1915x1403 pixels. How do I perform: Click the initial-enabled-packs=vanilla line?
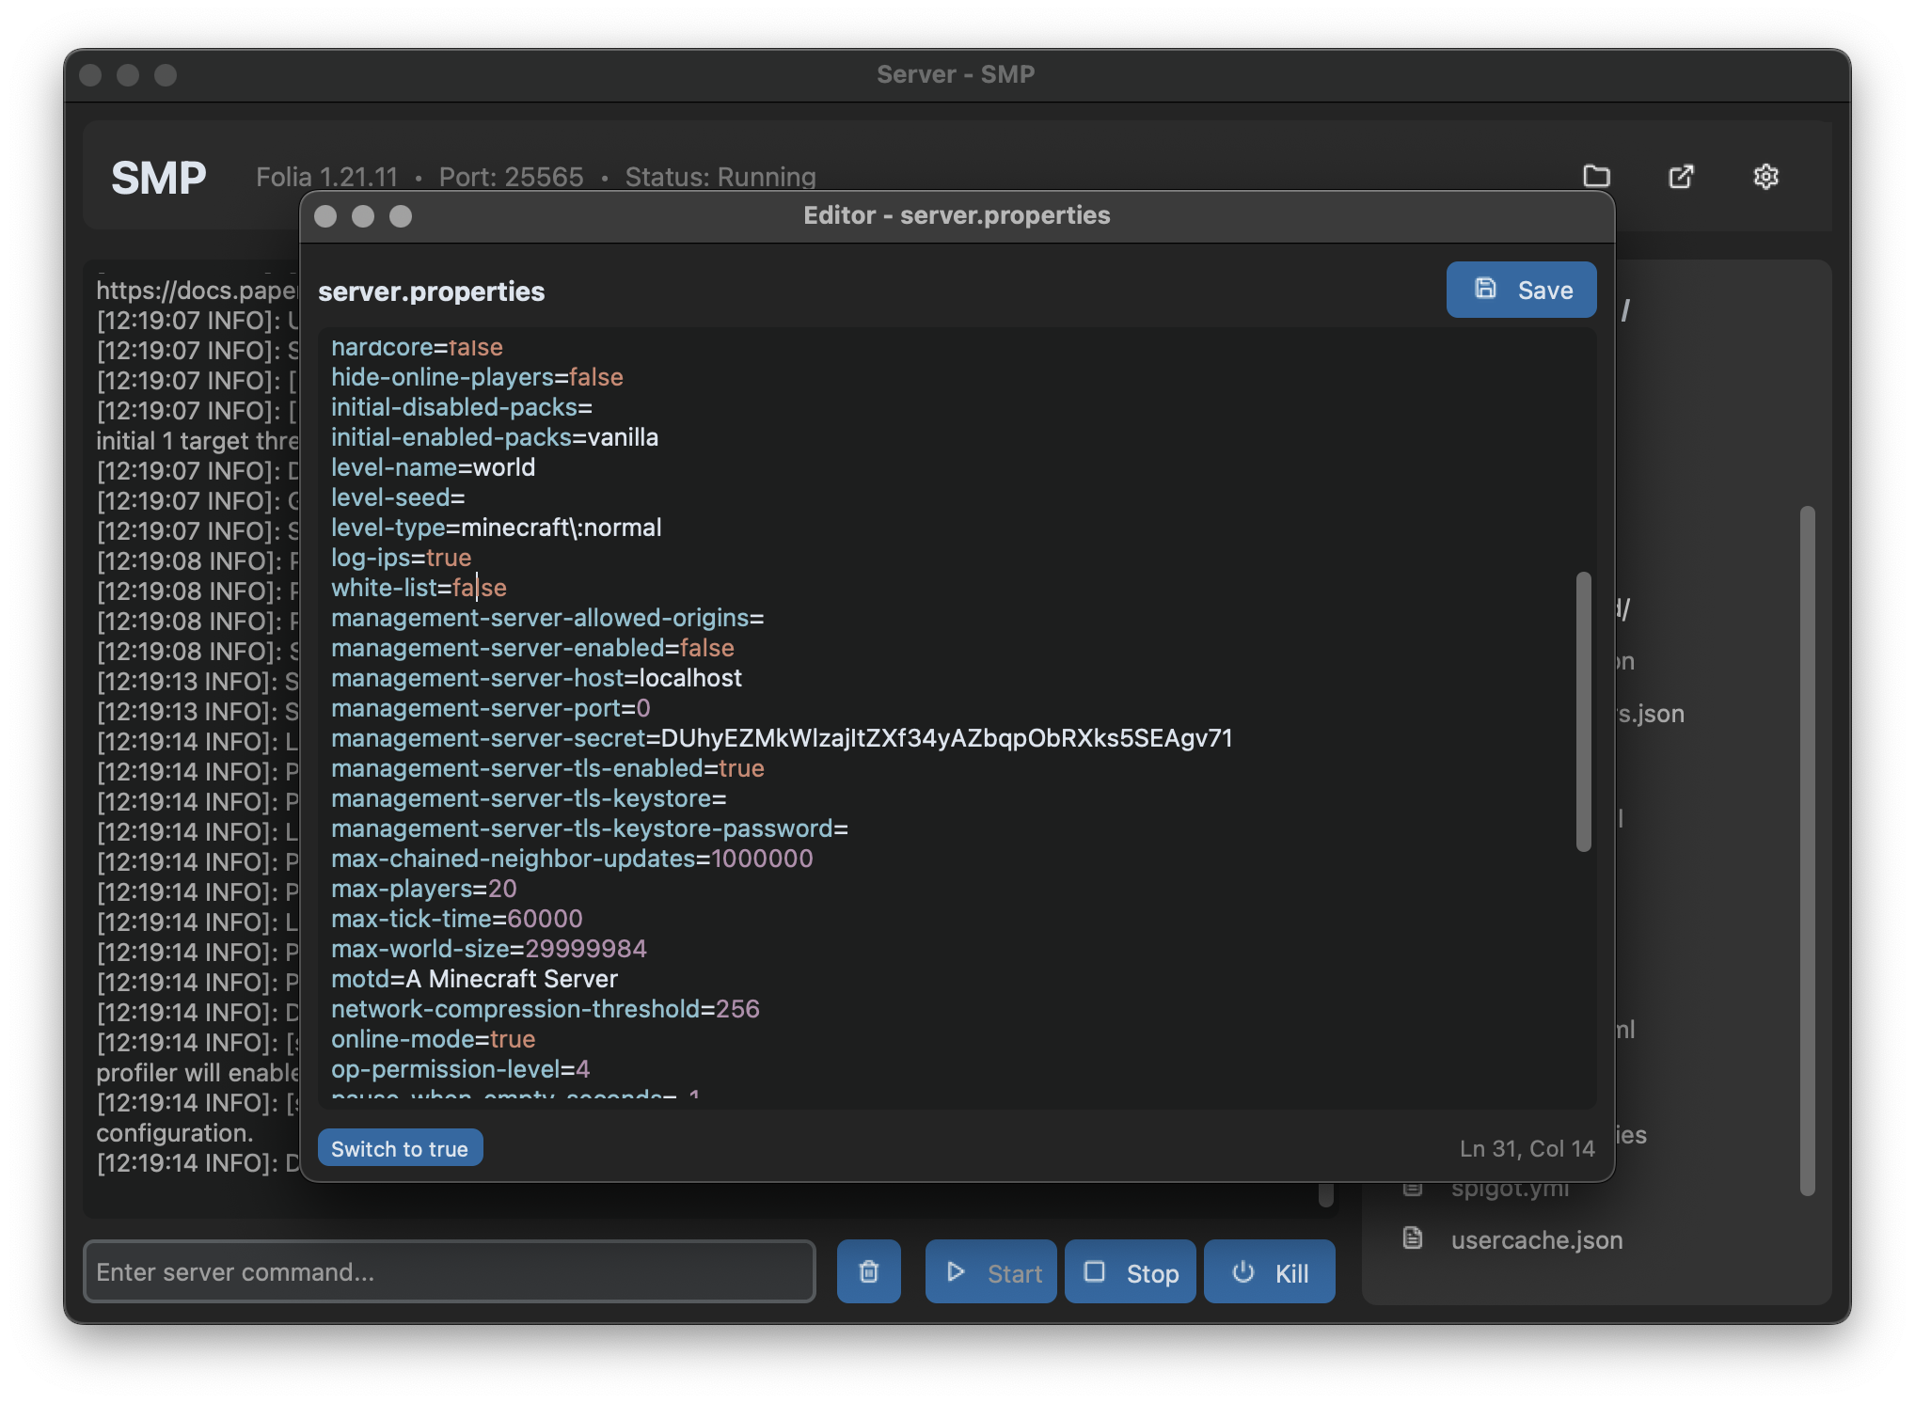(495, 437)
